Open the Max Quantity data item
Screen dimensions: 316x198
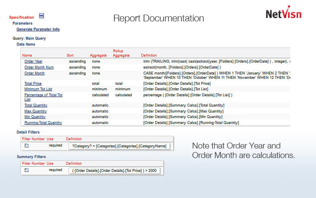35,111
